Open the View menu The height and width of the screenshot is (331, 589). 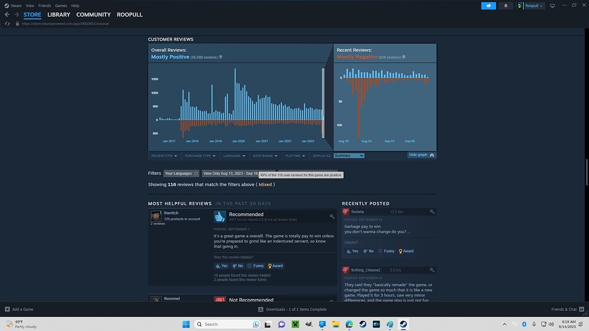pos(29,6)
